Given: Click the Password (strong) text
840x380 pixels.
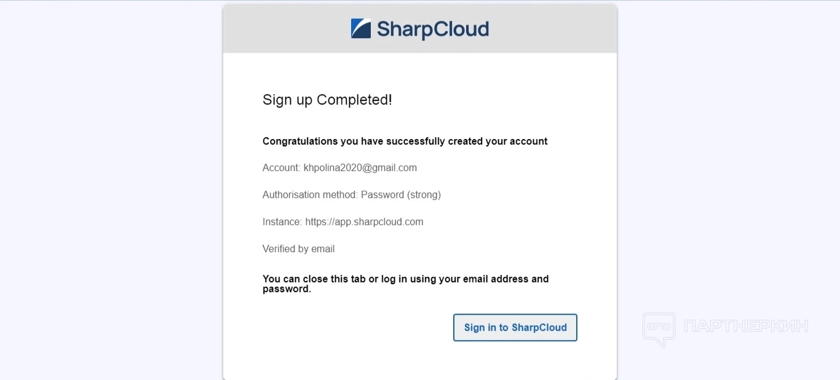Looking at the screenshot, I should click(401, 195).
